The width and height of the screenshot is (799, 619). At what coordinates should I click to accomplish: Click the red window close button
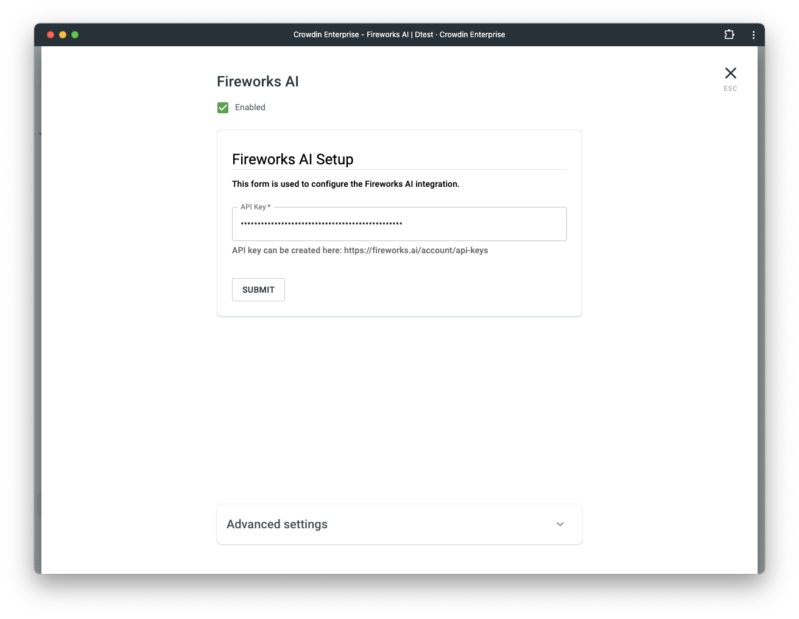[x=51, y=35]
